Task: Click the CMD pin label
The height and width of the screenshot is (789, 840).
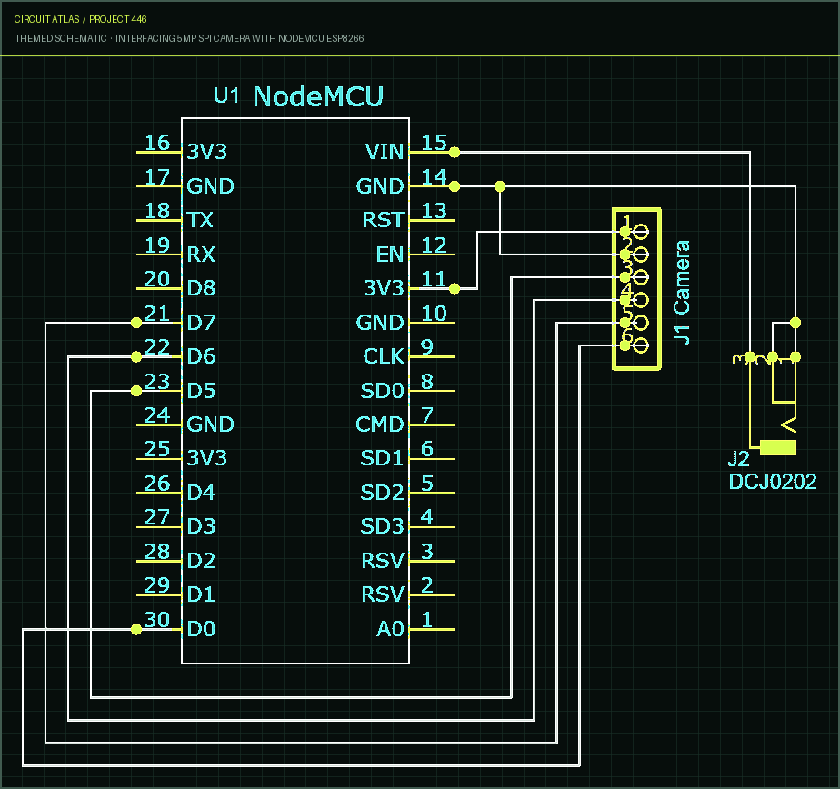Action: pyautogui.click(x=380, y=424)
